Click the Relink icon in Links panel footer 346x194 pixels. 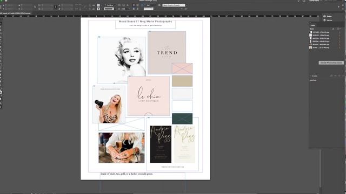(331, 76)
